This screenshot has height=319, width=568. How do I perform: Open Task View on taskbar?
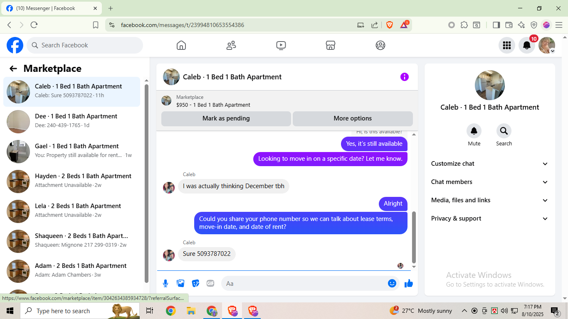(150, 311)
